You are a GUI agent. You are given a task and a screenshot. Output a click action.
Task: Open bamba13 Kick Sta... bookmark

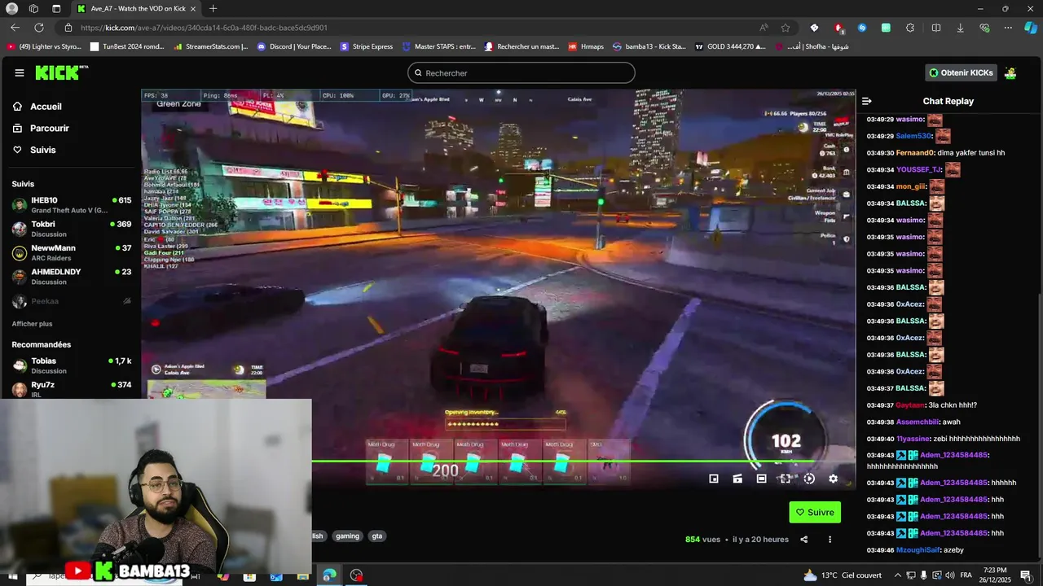coord(649,46)
